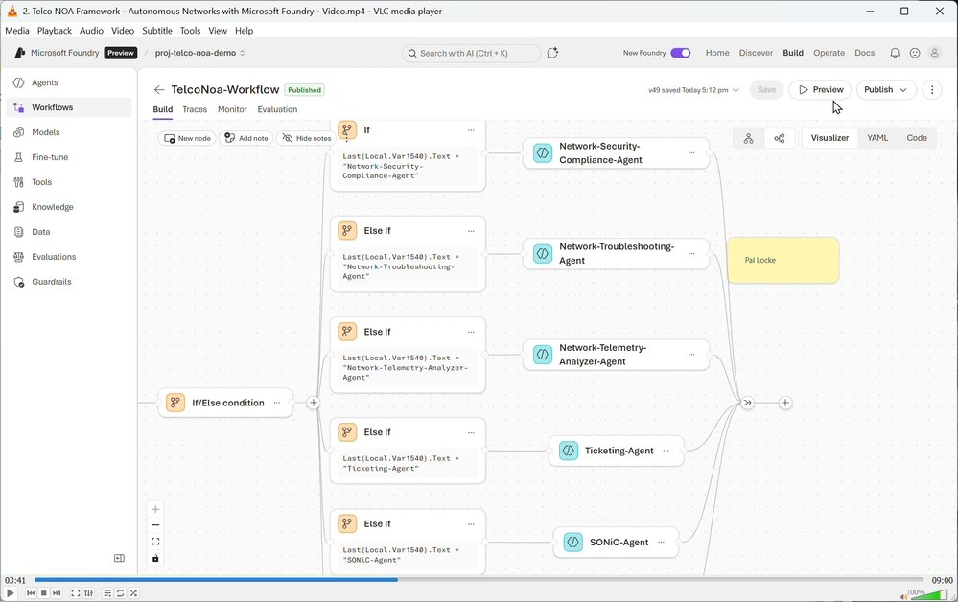
Task: Open the Playback menu in VLC
Action: (x=54, y=30)
